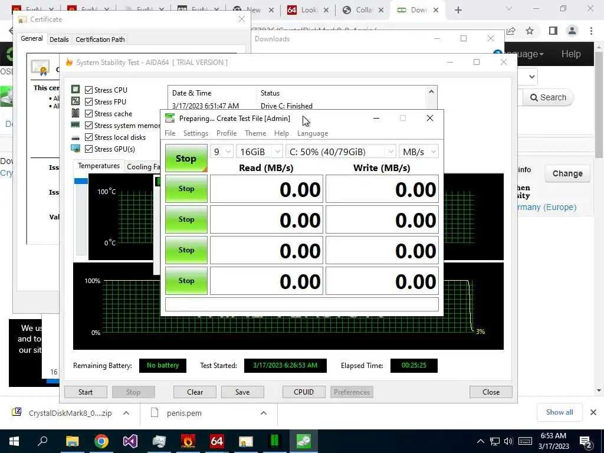The width and height of the screenshot is (604, 453).
Task: Click the AIDA64 icon in the taskbar
Action: (x=217, y=441)
